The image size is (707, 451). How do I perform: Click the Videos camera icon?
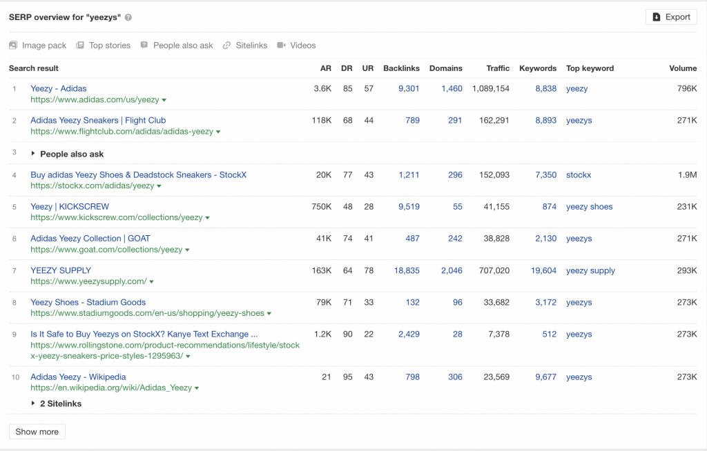click(x=282, y=45)
